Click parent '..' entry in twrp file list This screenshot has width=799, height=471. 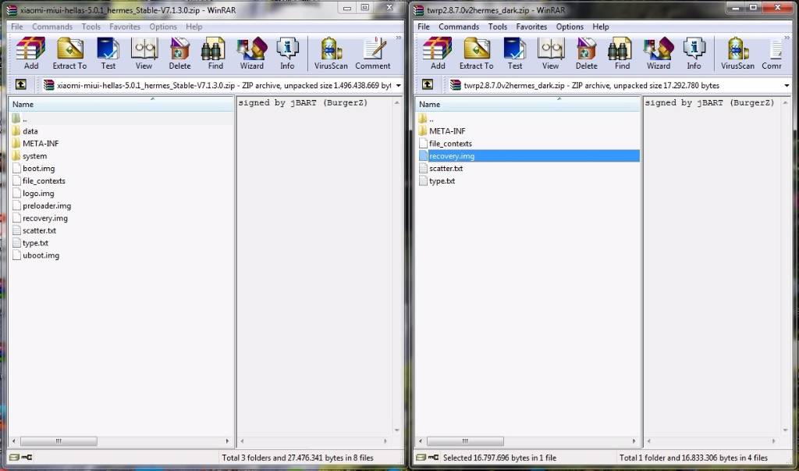pos(426,119)
